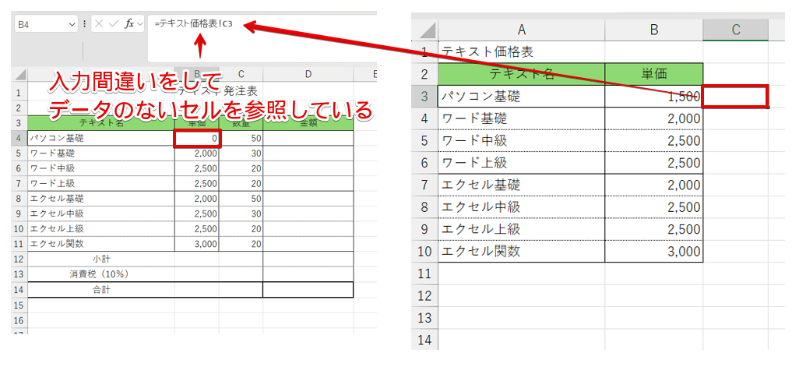Click quantity 30 for ワード基礎 row

(241, 154)
